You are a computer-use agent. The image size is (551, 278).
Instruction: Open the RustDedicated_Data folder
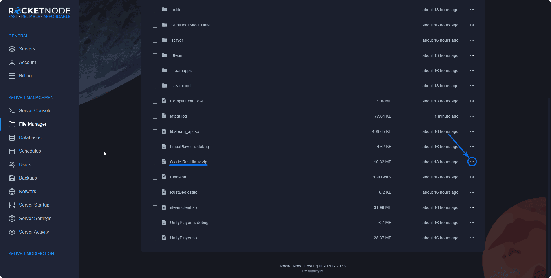coord(190,25)
